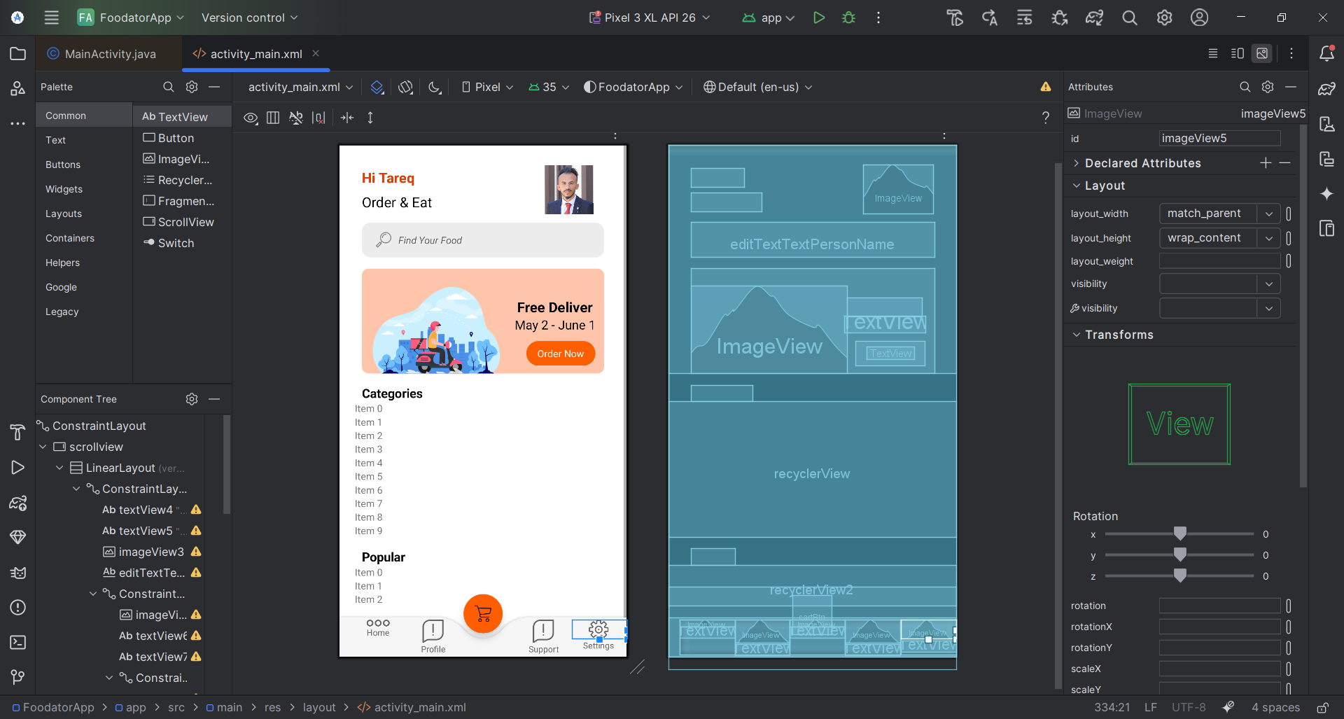Image resolution: width=1344 pixels, height=719 pixels.
Task: Switch editor to Split view mode
Action: coord(1238,53)
